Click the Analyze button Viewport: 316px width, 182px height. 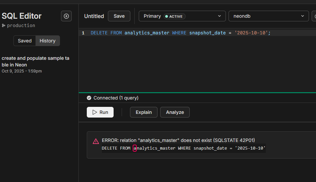click(175, 112)
